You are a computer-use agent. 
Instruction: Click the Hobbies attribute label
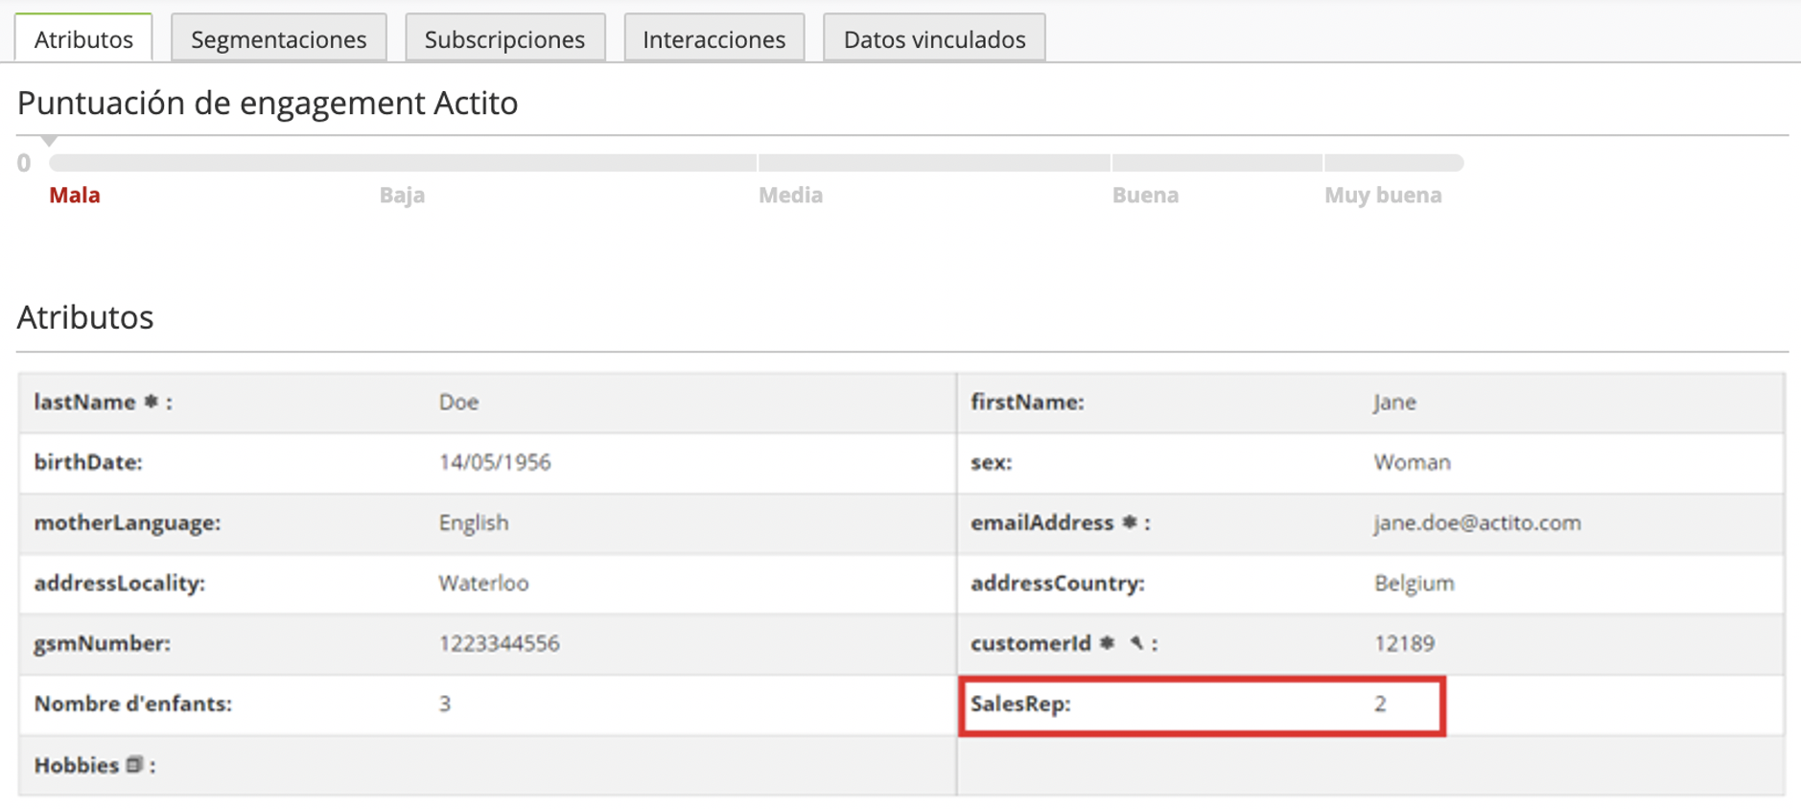coord(77,765)
